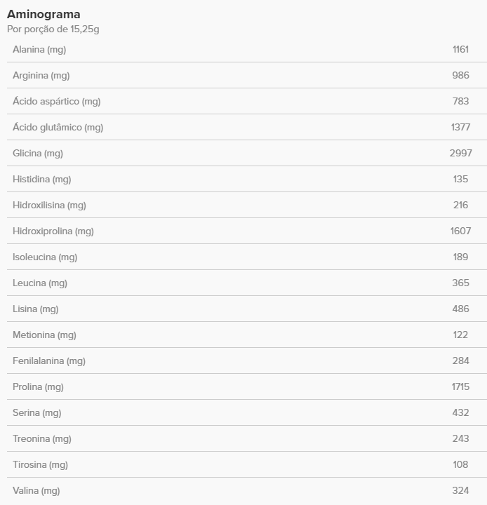Image resolution: width=487 pixels, height=505 pixels.
Task: Select the Ácido aspártico (mg) label
Action: pyautogui.click(x=56, y=101)
